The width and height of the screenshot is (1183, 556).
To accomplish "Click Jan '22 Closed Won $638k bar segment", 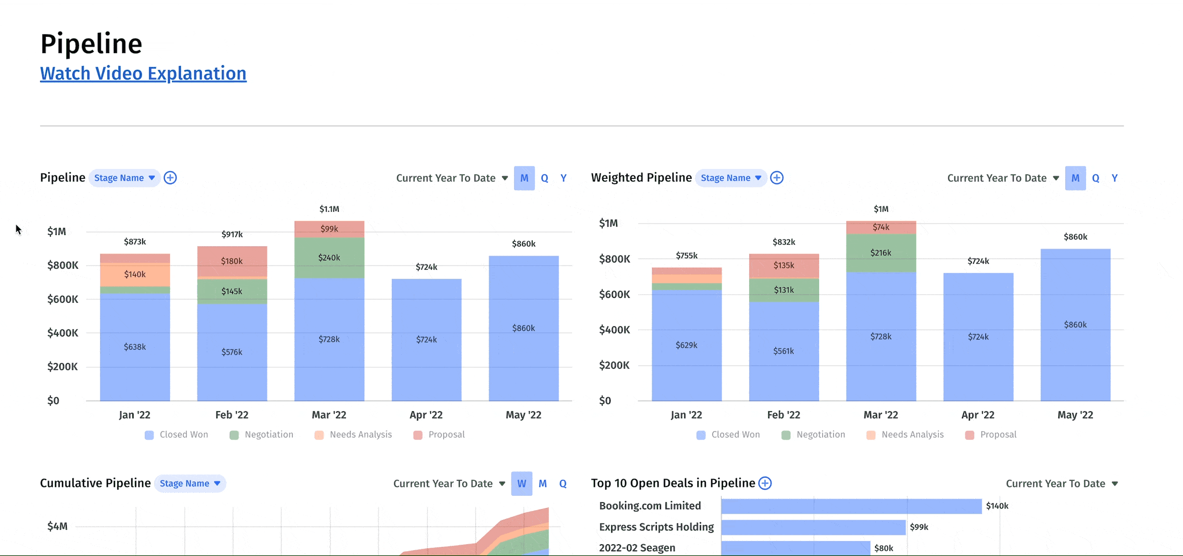I will pyautogui.click(x=135, y=347).
